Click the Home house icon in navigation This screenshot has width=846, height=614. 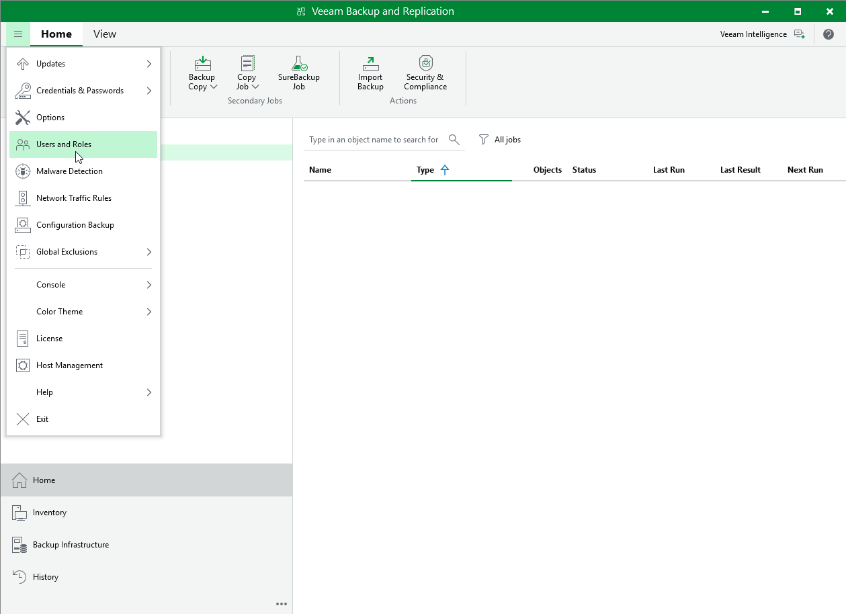(x=19, y=480)
